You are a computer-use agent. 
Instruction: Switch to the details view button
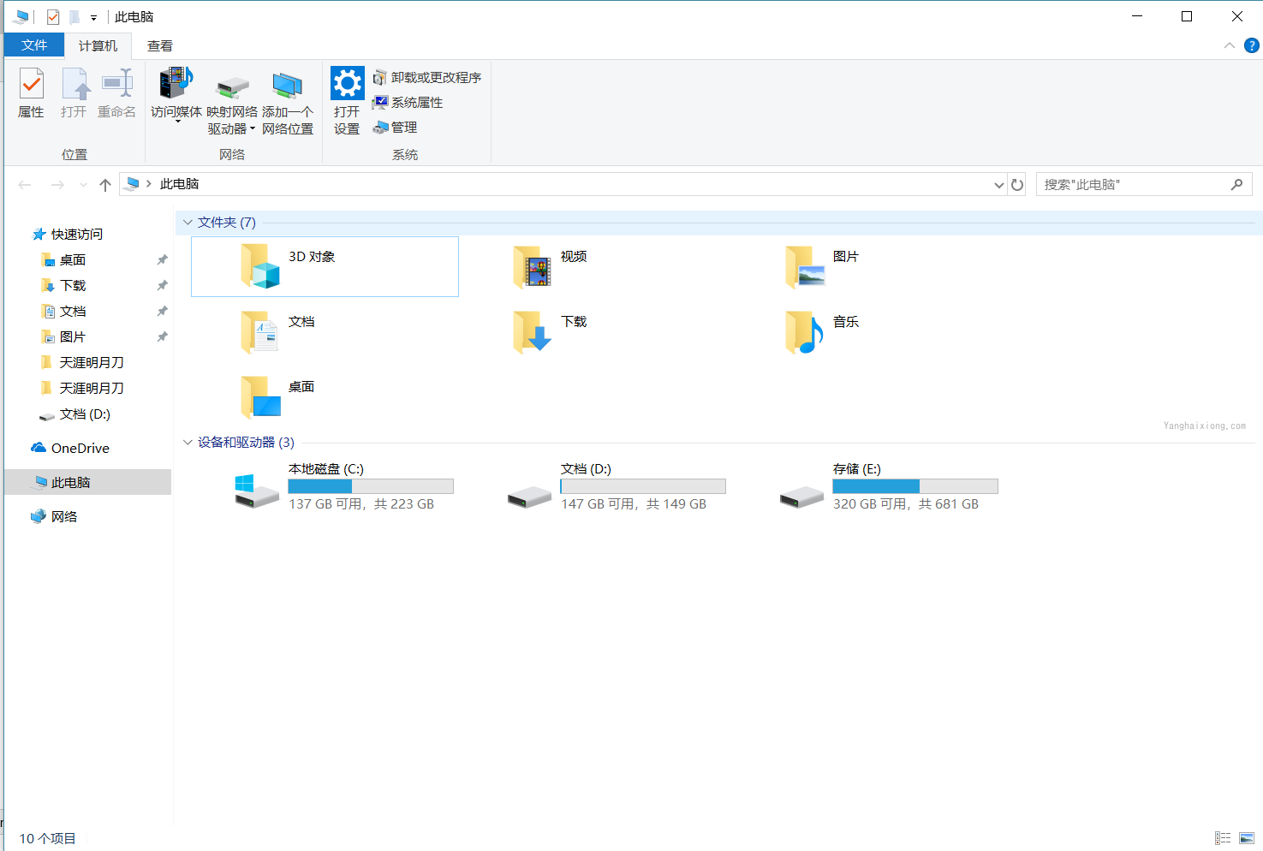(x=1223, y=838)
